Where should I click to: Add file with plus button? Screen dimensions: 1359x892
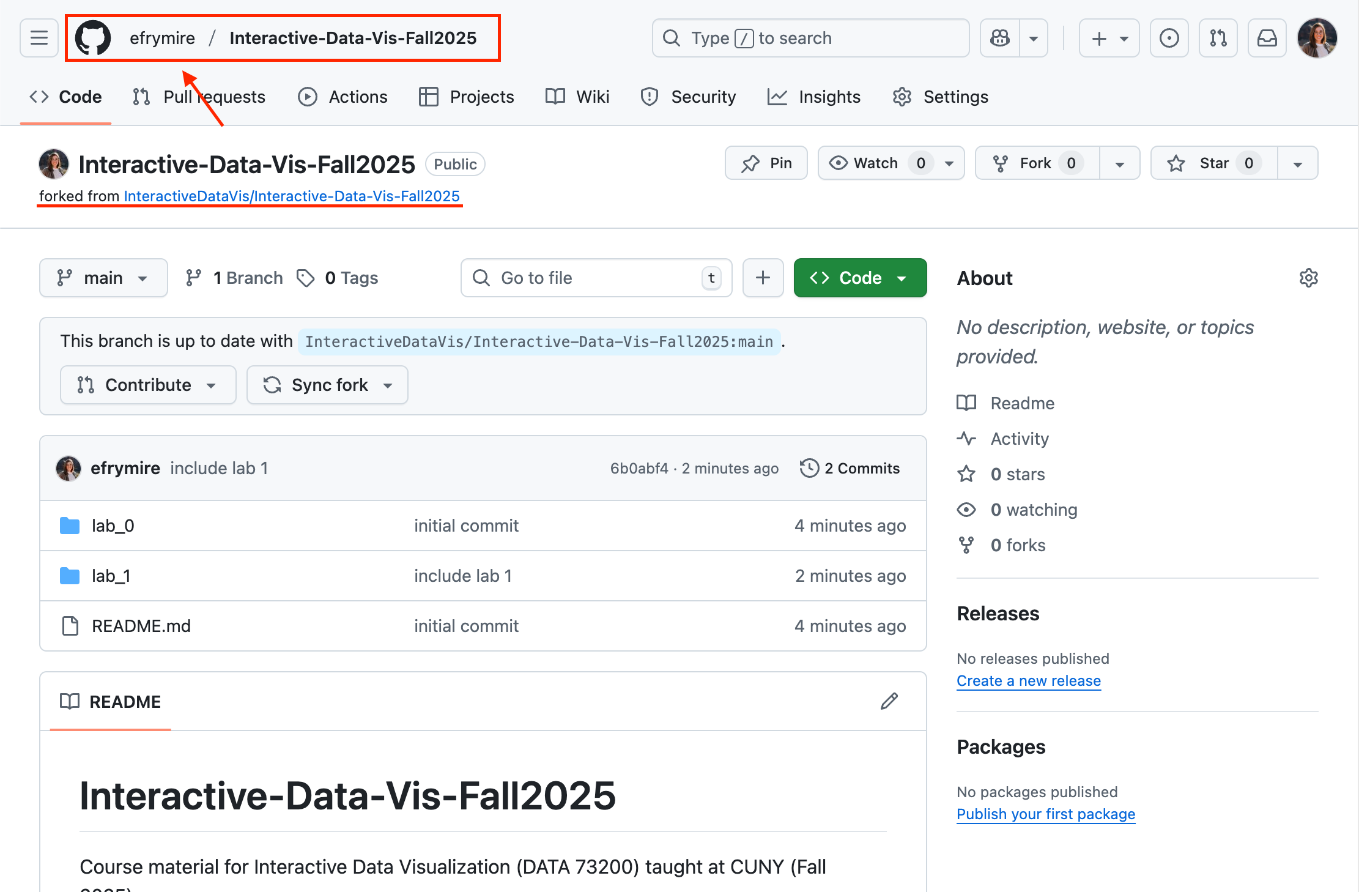click(x=763, y=278)
